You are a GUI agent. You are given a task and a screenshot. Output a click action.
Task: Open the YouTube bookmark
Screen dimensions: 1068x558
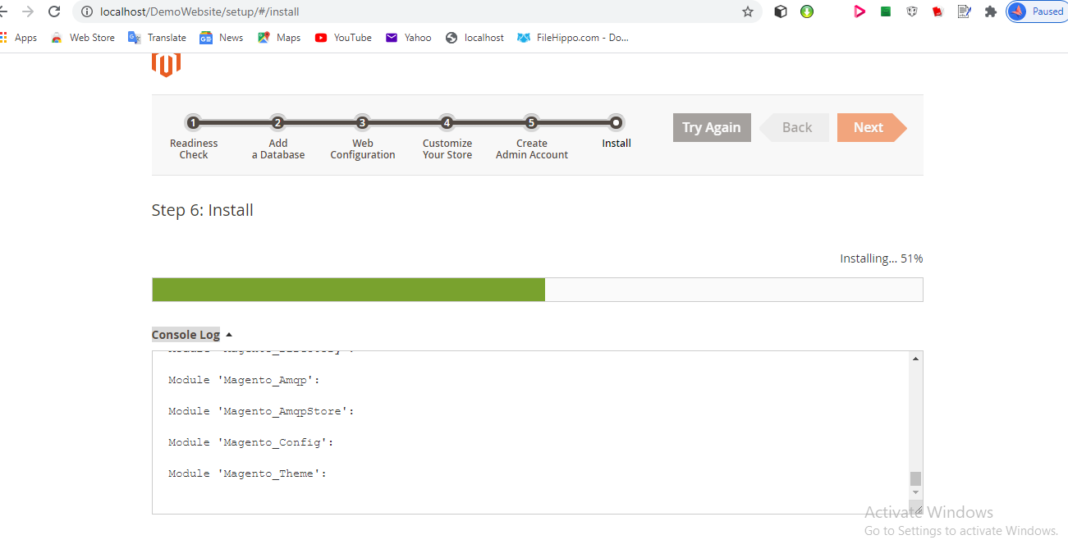[x=343, y=38]
